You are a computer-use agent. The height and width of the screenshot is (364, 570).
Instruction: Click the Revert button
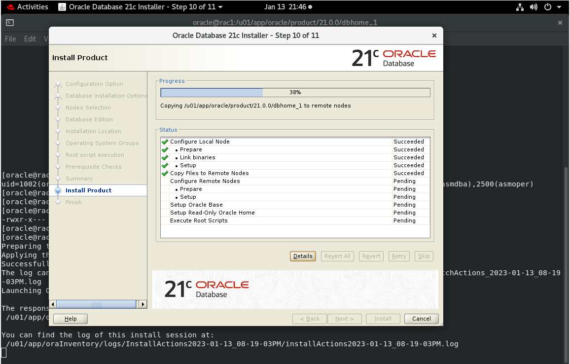371,256
